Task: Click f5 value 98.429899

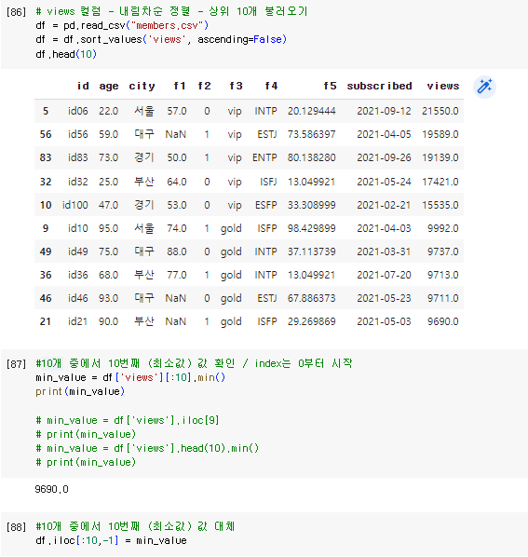Action: click(x=311, y=228)
